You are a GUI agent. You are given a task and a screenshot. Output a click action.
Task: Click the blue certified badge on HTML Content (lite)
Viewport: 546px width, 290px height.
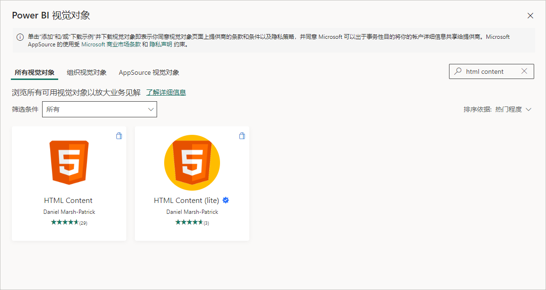pos(226,200)
